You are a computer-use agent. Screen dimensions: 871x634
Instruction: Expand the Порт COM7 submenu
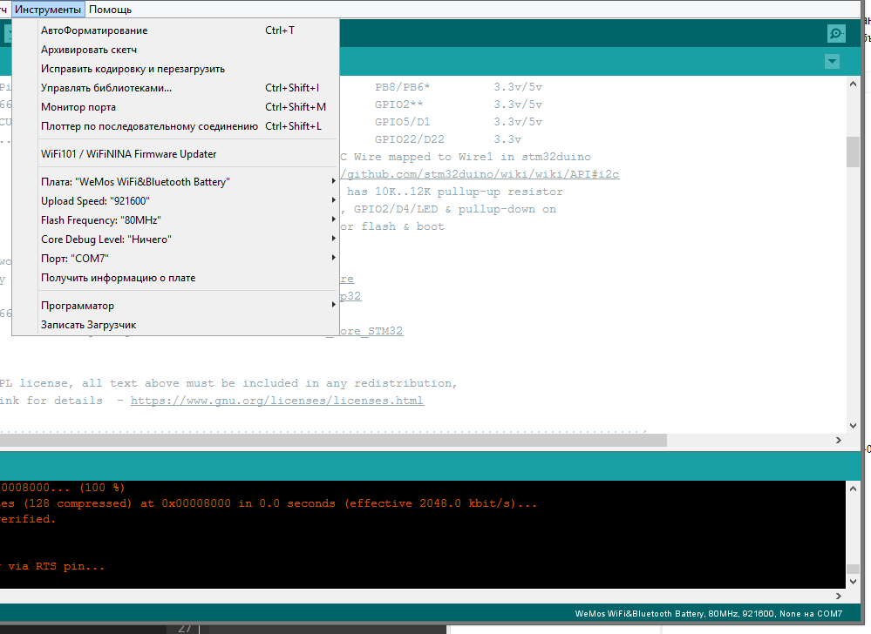[x=175, y=259]
